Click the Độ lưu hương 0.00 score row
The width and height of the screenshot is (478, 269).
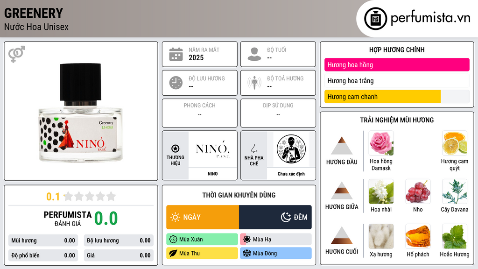[x=119, y=241]
